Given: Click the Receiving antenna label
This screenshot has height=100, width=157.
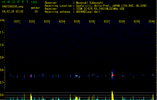Looking at the screenshot, I should pos(57,12).
